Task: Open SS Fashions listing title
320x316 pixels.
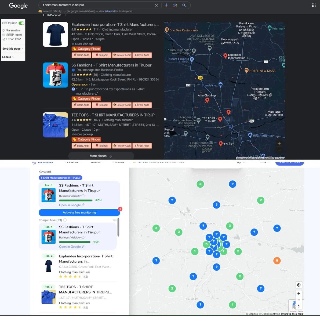Action: pos(111,65)
